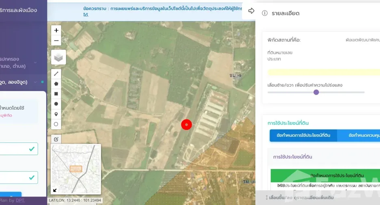
Task: Open the ข้อกำหนดการใช้ประโยชน์ที่ดิน tab
Action: pyautogui.click(x=303, y=136)
